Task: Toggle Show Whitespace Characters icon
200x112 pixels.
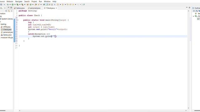Action: [x=54, y=5]
